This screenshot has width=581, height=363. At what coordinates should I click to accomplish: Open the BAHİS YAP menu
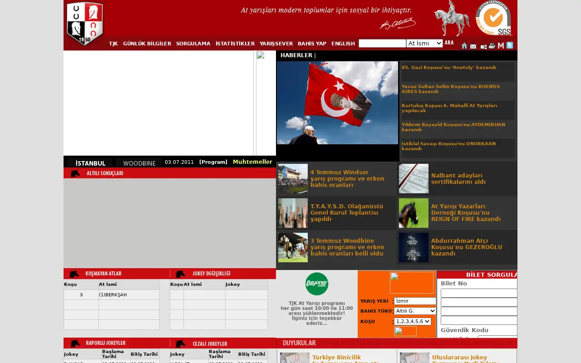pyautogui.click(x=312, y=44)
